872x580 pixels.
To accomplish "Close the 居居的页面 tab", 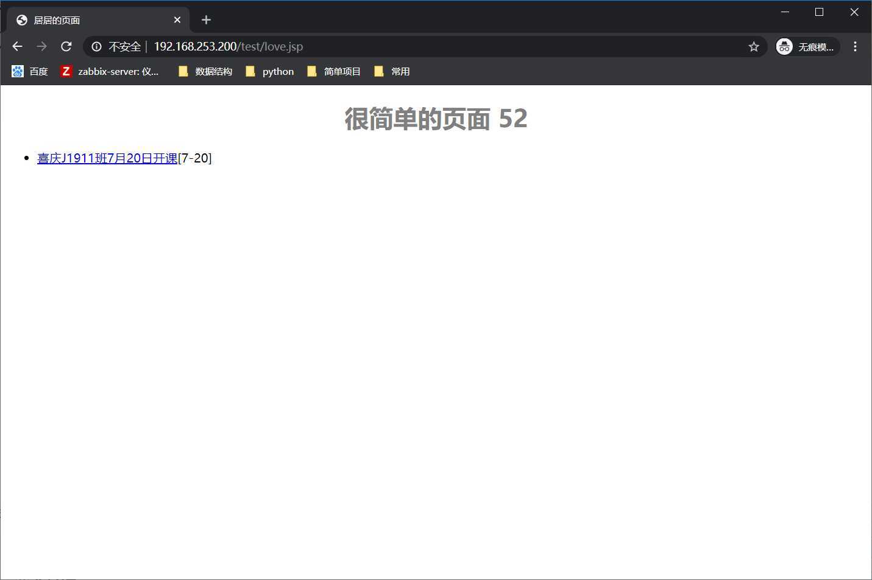I will click(x=177, y=20).
